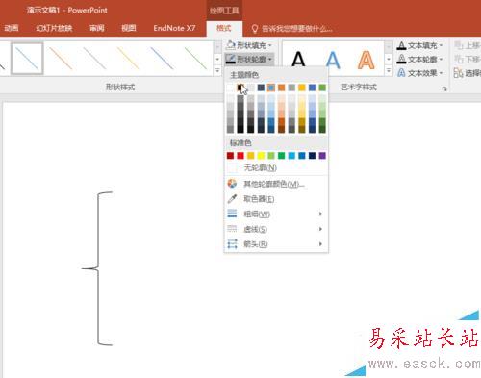The height and width of the screenshot is (378, 481).
Task: Expand the WordArt styles gallery more arrow
Action: click(389, 70)
